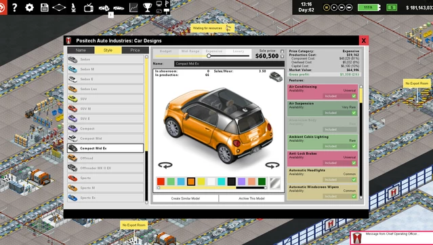Click the green power battery indicator
The image size is (433, 245).
369,7
